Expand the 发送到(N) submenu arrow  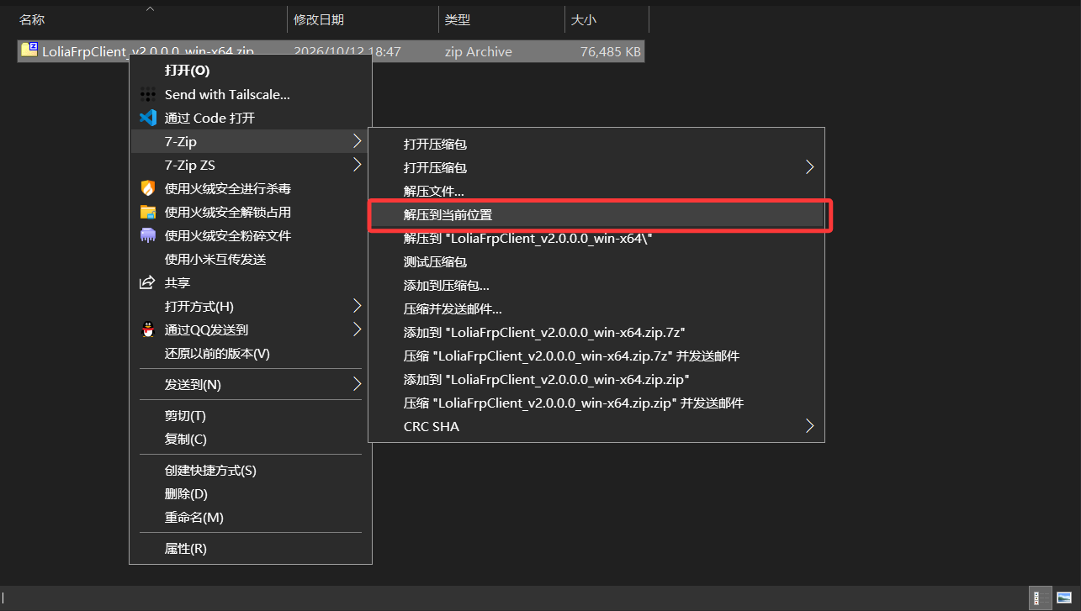[357, 384]
